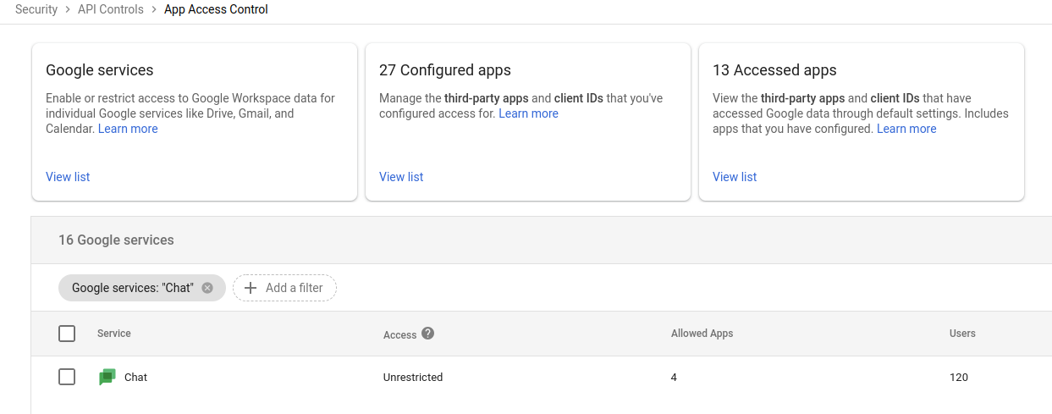The image size is (1052, 414).
Task: Open View list for Configured apps
Action: (401, 177)
